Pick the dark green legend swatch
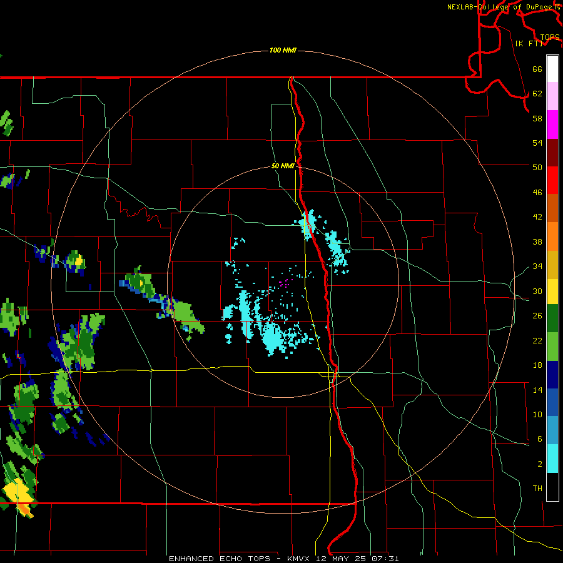 click(552, 318)
